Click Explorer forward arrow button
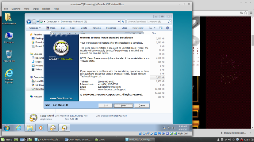 pyautogui.click(x=34, y=22)
